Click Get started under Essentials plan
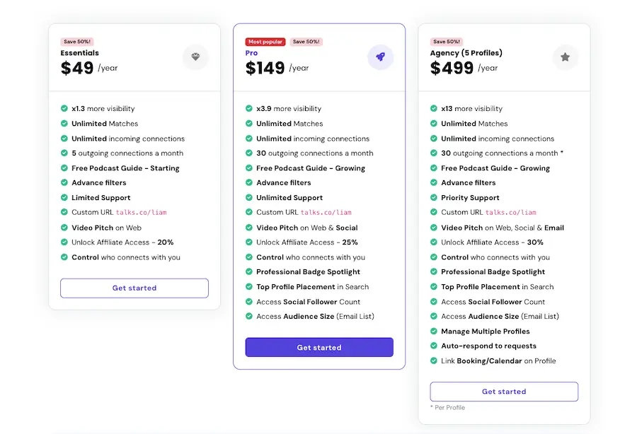The image size is (637, 434). point(134,288)
